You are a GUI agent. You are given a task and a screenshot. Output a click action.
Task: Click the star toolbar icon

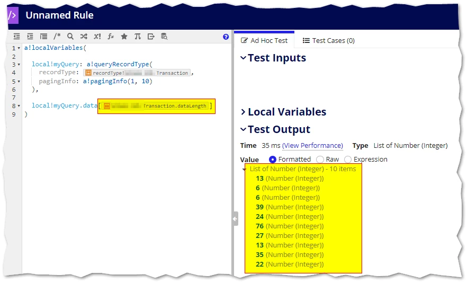(124, 37)
